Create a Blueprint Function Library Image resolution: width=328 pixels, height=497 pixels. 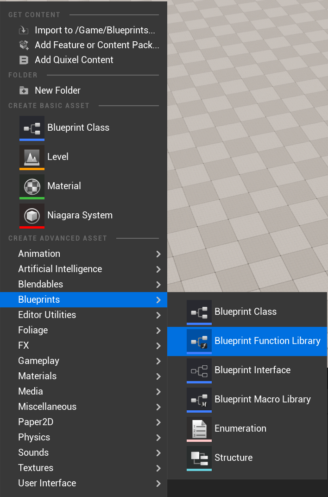247,341
